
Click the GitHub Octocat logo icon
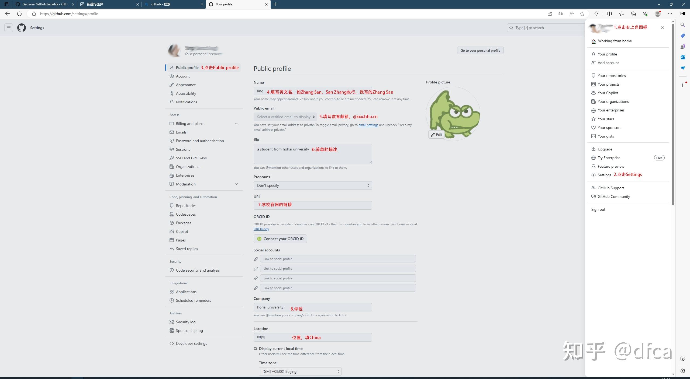pyautogui.click(x=22, y=28)
